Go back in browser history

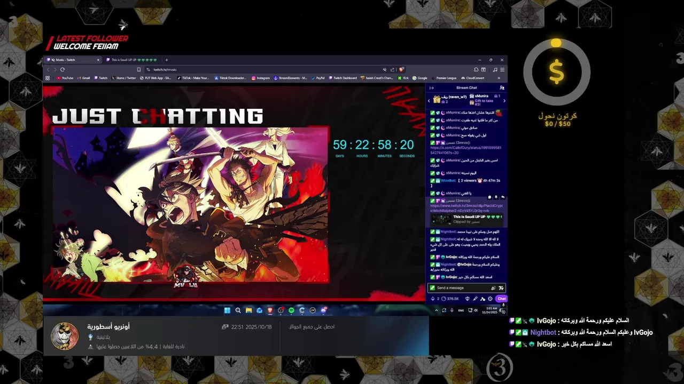tap(48, 69)
